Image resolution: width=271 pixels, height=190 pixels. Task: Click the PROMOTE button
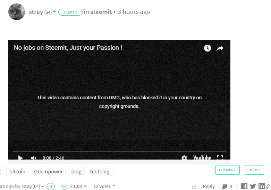[227, 170]
